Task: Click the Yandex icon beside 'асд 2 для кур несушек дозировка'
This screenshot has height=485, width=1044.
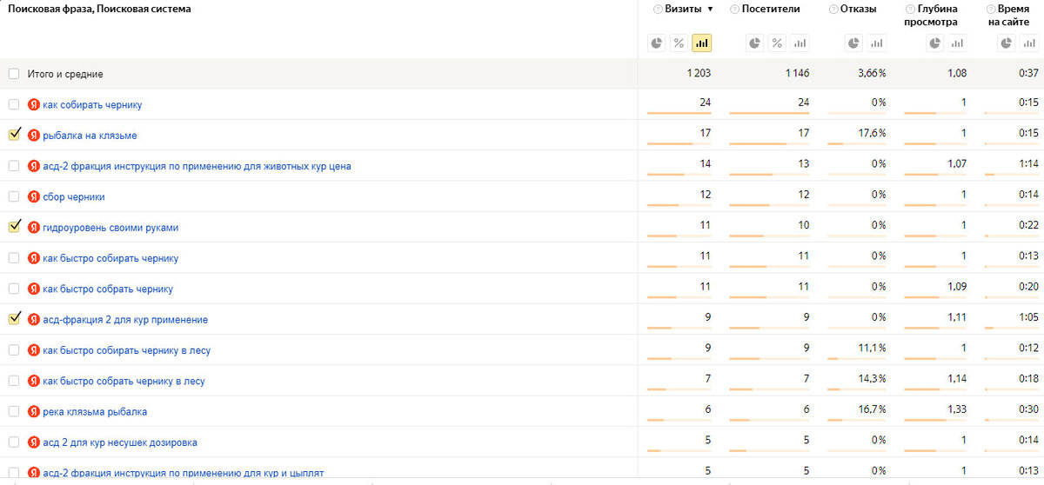Action: (34, 442)
